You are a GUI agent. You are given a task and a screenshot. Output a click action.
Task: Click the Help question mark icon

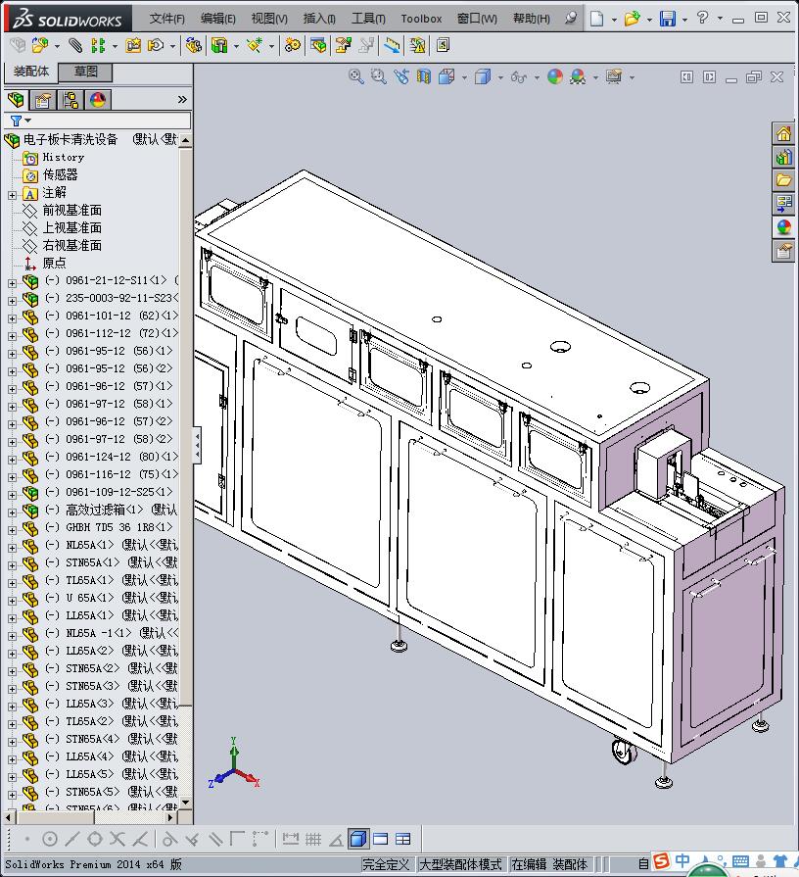click(x=702, y=18)
